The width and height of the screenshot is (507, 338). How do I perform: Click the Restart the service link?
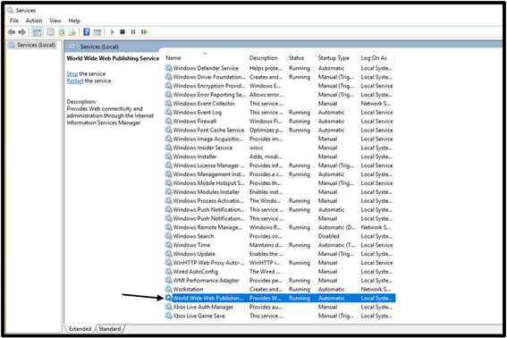coord(75,80)
